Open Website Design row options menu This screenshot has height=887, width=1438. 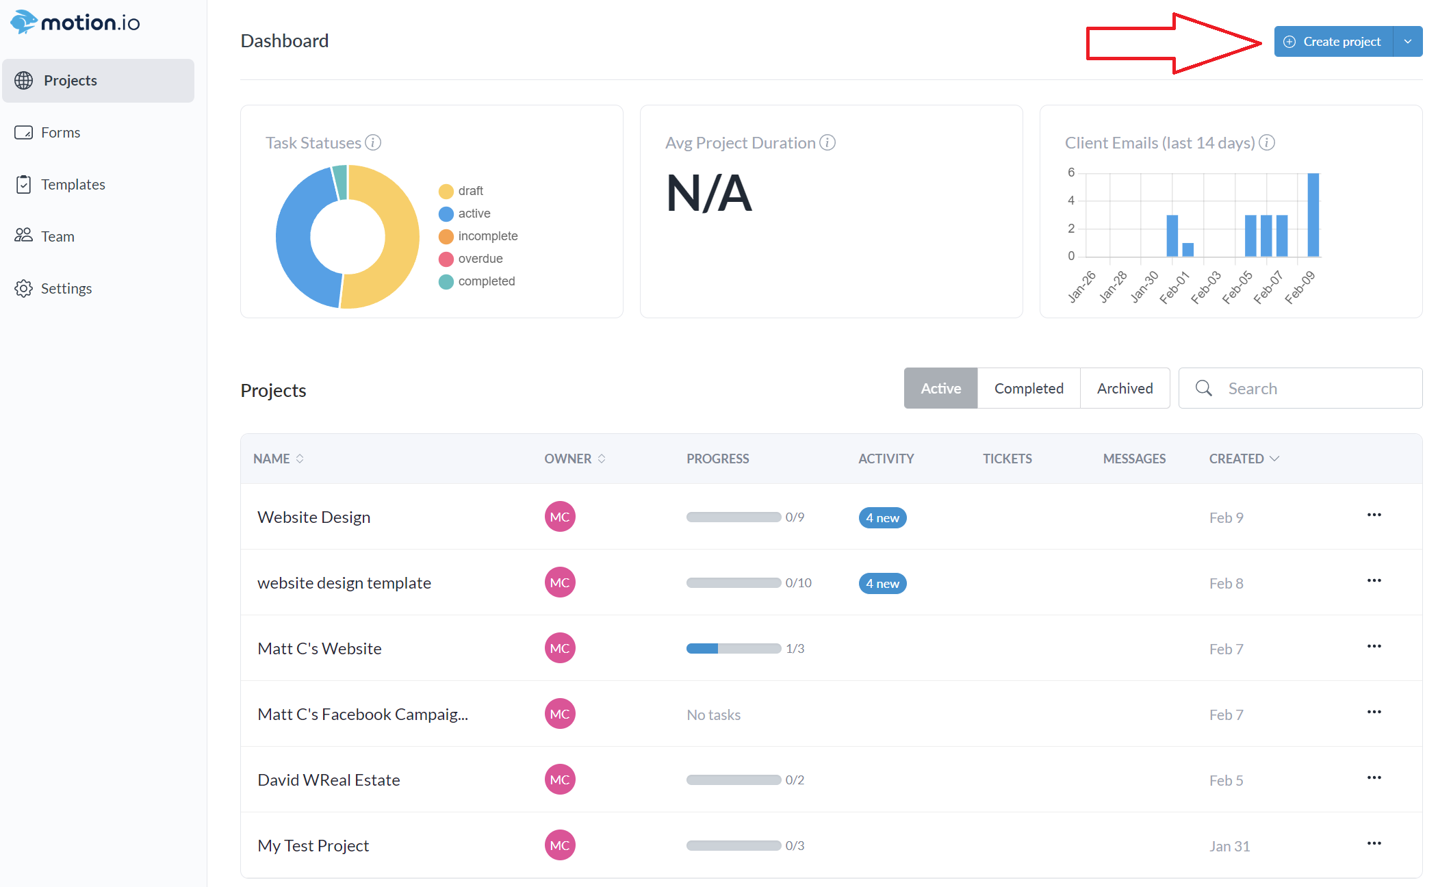[x=1374, y=515]
